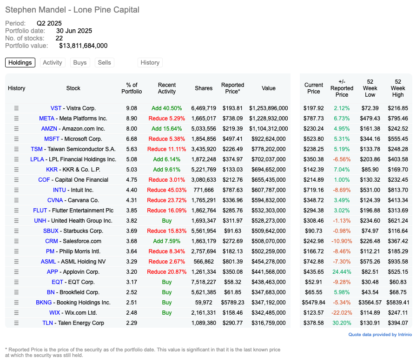The image size is (416, 363).
Task: Open the KKR ticker link
Action: [x=52, y=170]
